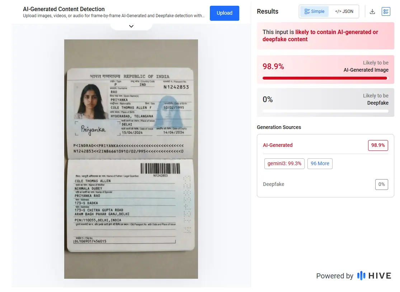Select the gemini3: 99.3% source tag
The width and height of the screenshot is (400, 292).
tap(284, 164)
